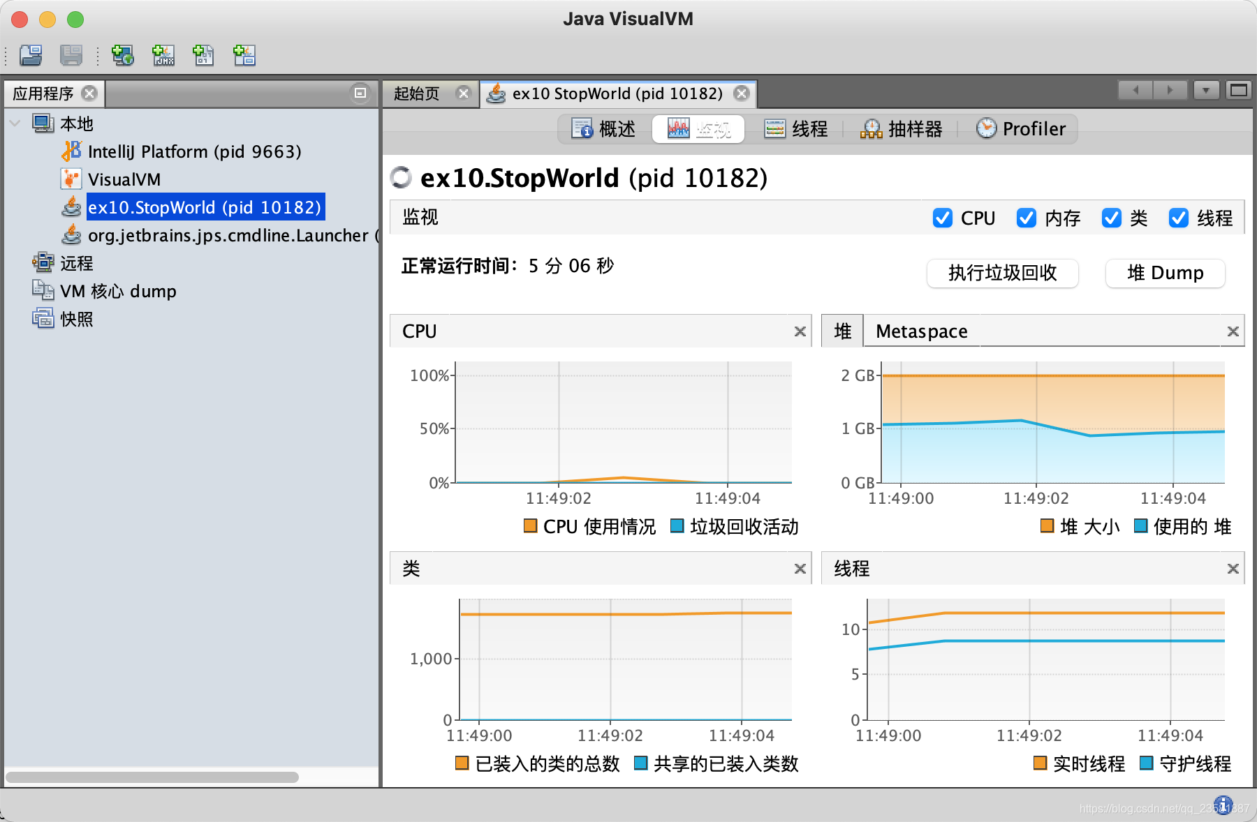Uncheck the 类 checkbox
The height and width of the screenshot is (822, 1257).
pos(1112,218)
